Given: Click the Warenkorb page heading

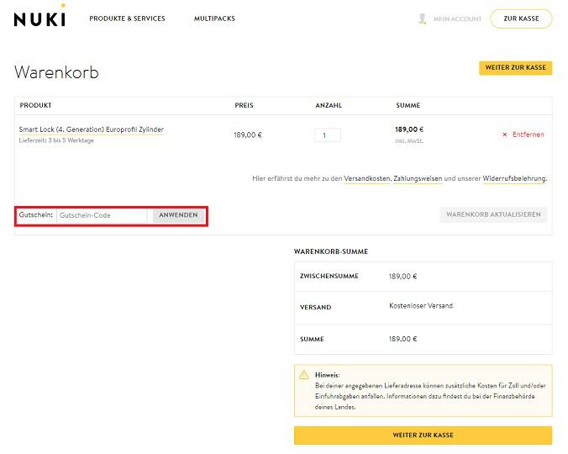Looking at the screenshot, I should coord(56,72).
